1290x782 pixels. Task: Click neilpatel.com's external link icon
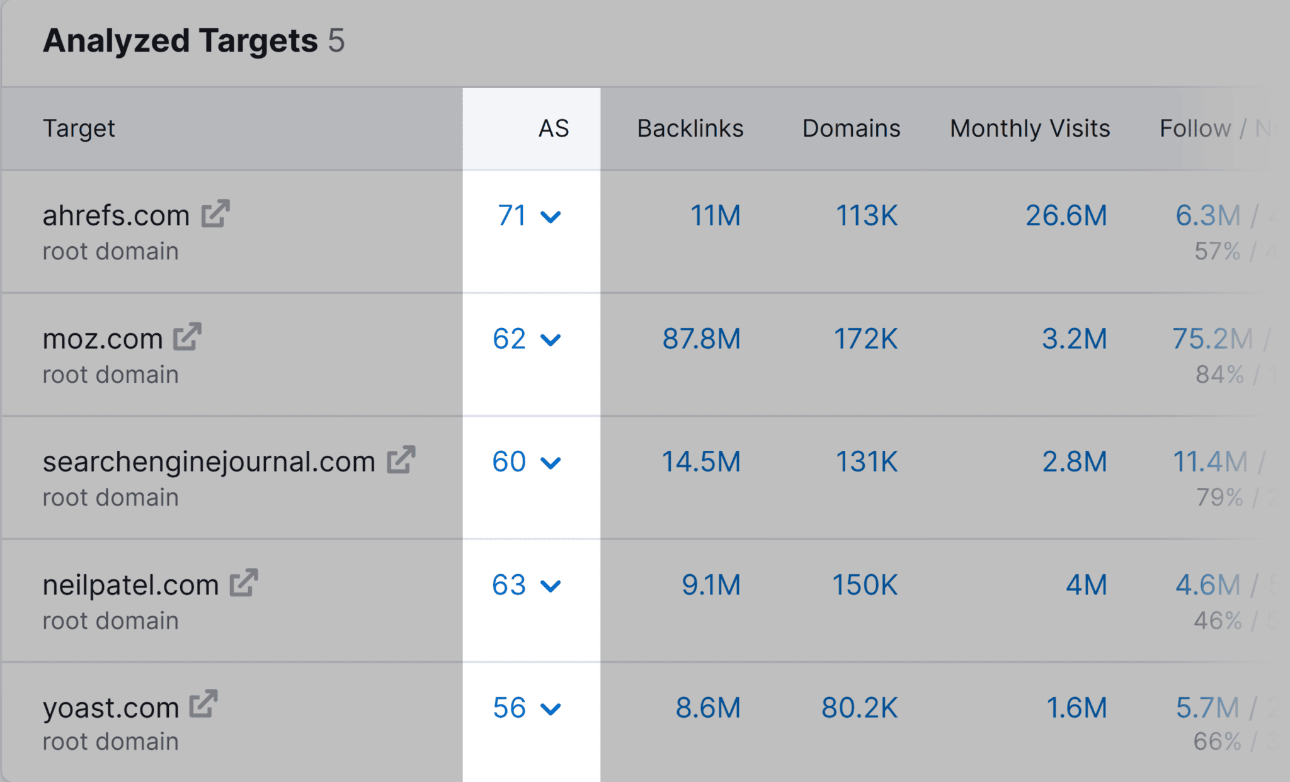[243, 584]
